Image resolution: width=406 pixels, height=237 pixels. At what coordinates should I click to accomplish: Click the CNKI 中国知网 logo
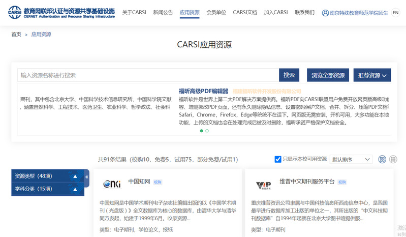click(112, 184)
